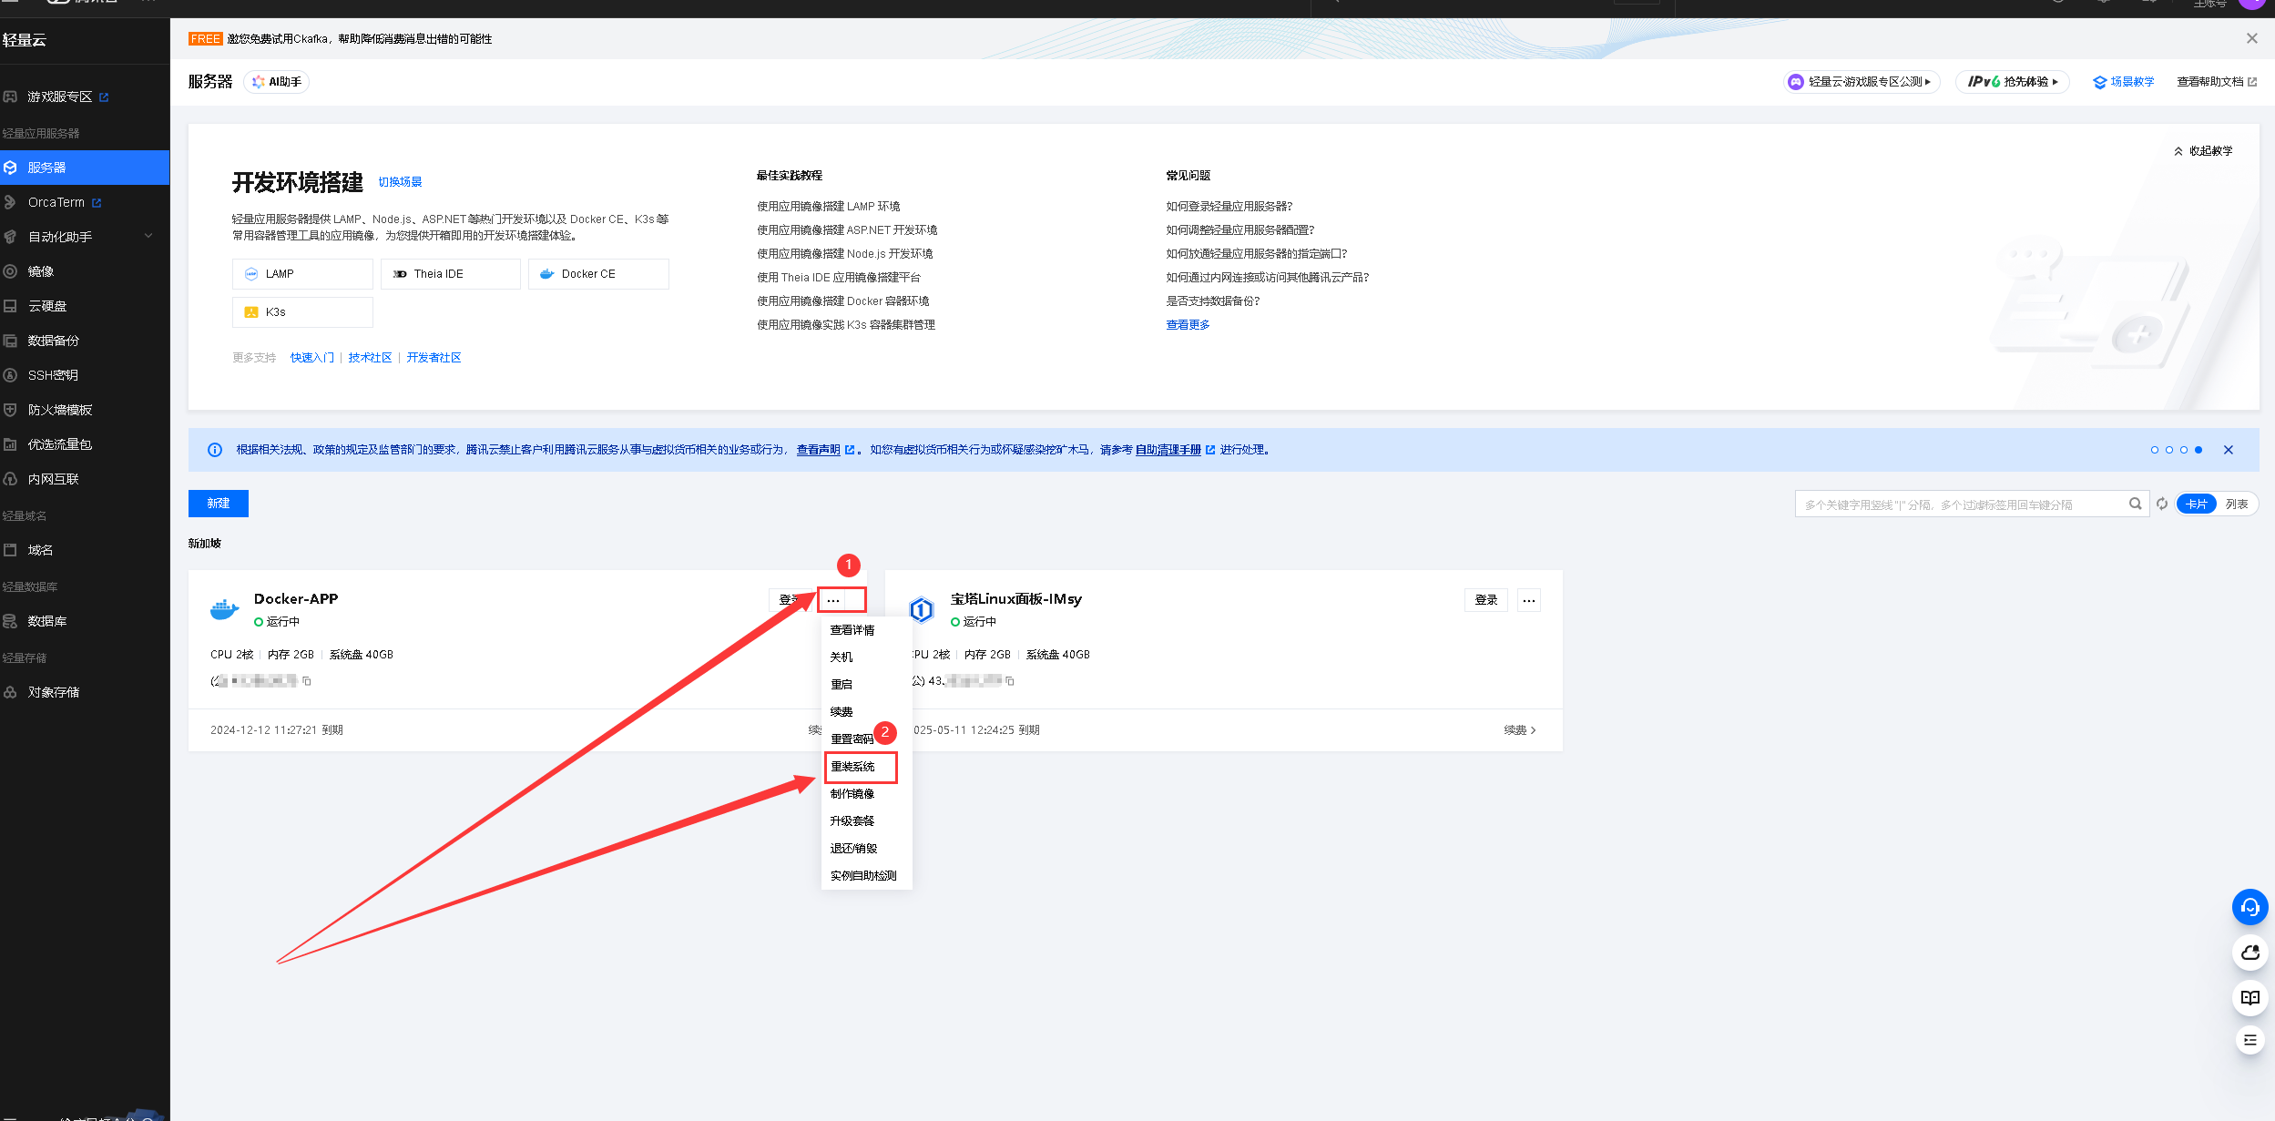Click the blue 新建 button

(218, 504)
